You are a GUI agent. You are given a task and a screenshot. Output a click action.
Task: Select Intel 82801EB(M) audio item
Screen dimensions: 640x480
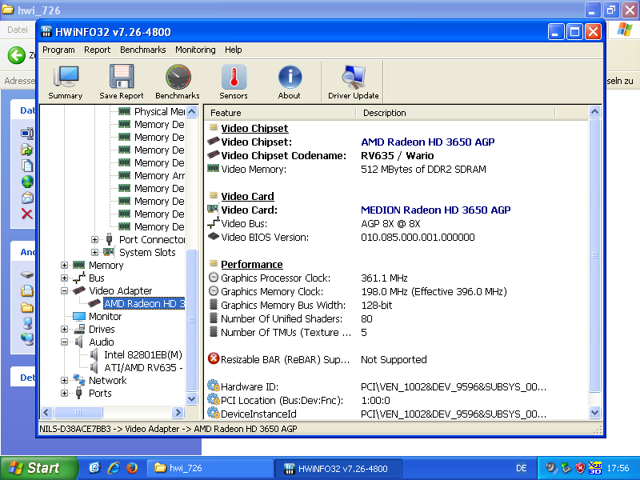click(143, 354)
